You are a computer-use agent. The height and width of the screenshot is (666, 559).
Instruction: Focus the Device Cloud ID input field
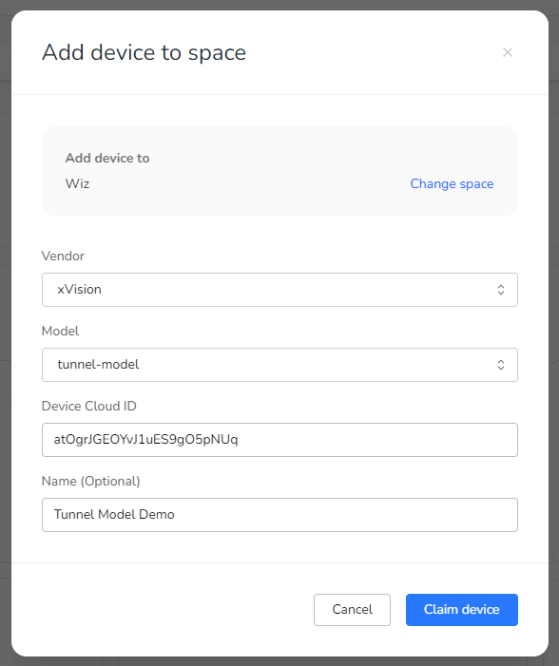279,440
